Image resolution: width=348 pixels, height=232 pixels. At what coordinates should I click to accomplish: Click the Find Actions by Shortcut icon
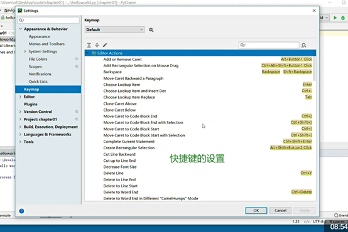click(304, 45)
